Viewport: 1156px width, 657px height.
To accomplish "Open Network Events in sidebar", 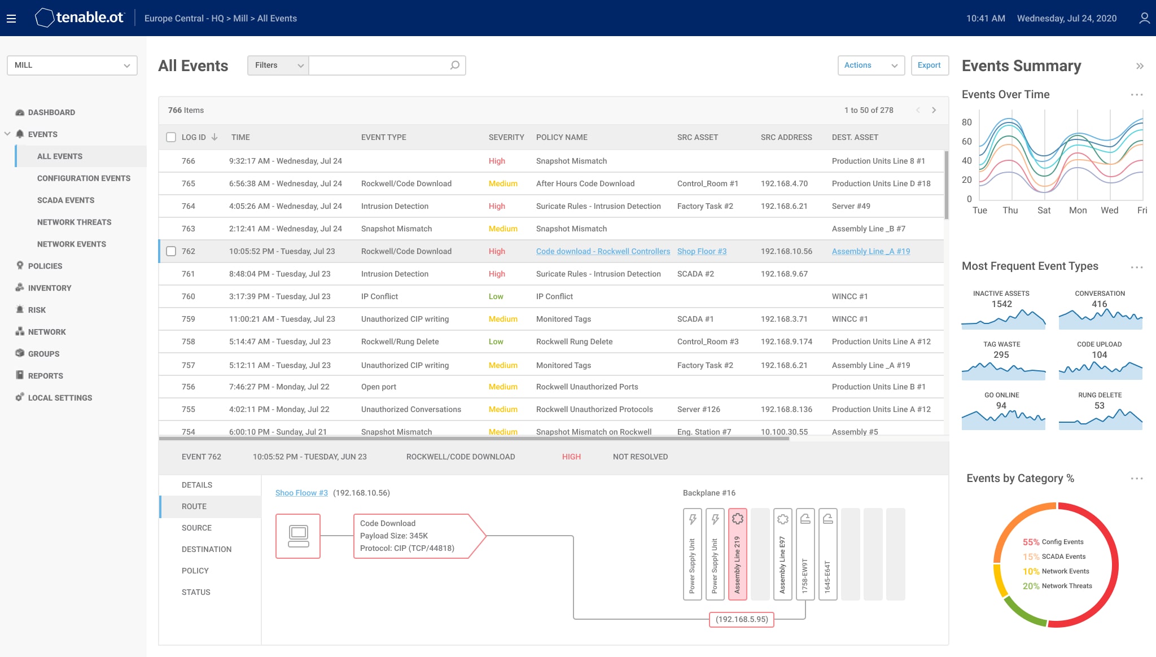I will pyautogui.click(x=72, y=244).
